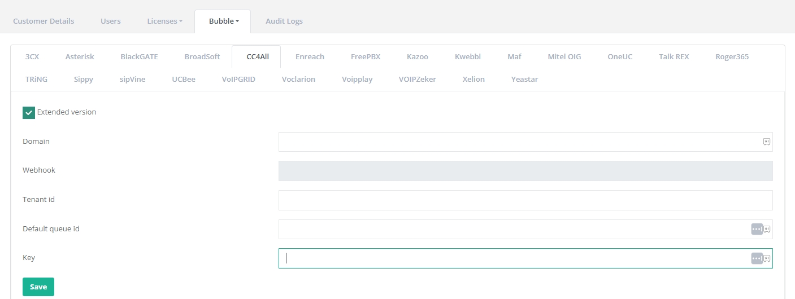The width and height of the screenshot is (795, 299).
Task: Select the Asterisk integration tab
Action: 80,57
